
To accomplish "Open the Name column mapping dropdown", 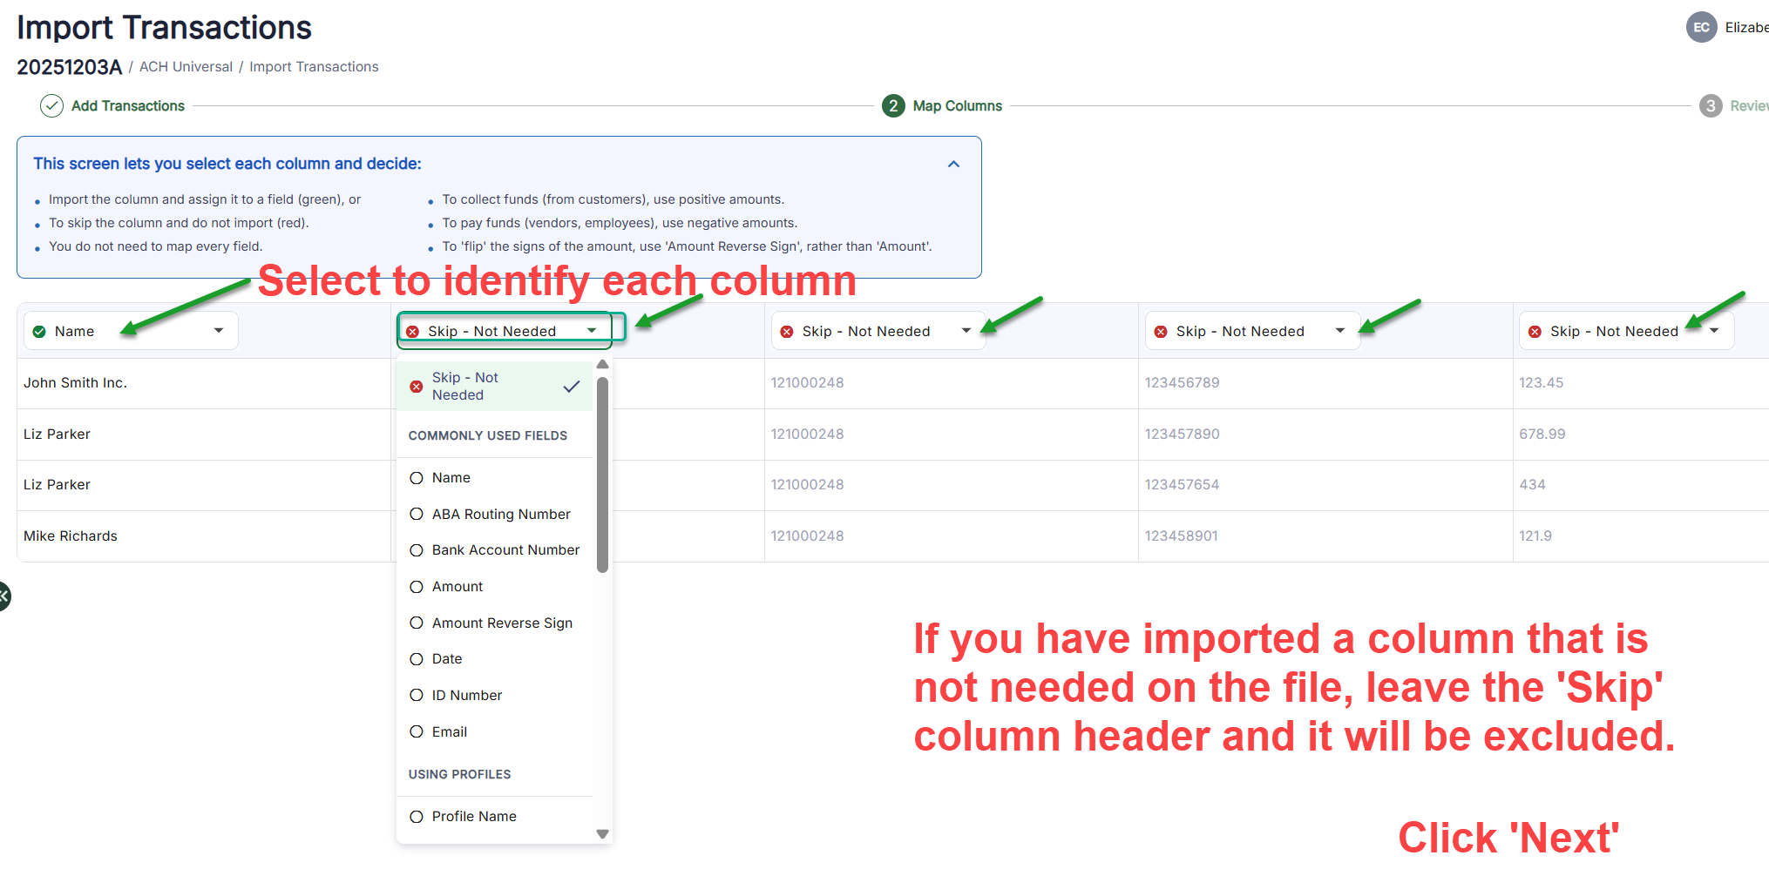I will [x=131, y=331].
